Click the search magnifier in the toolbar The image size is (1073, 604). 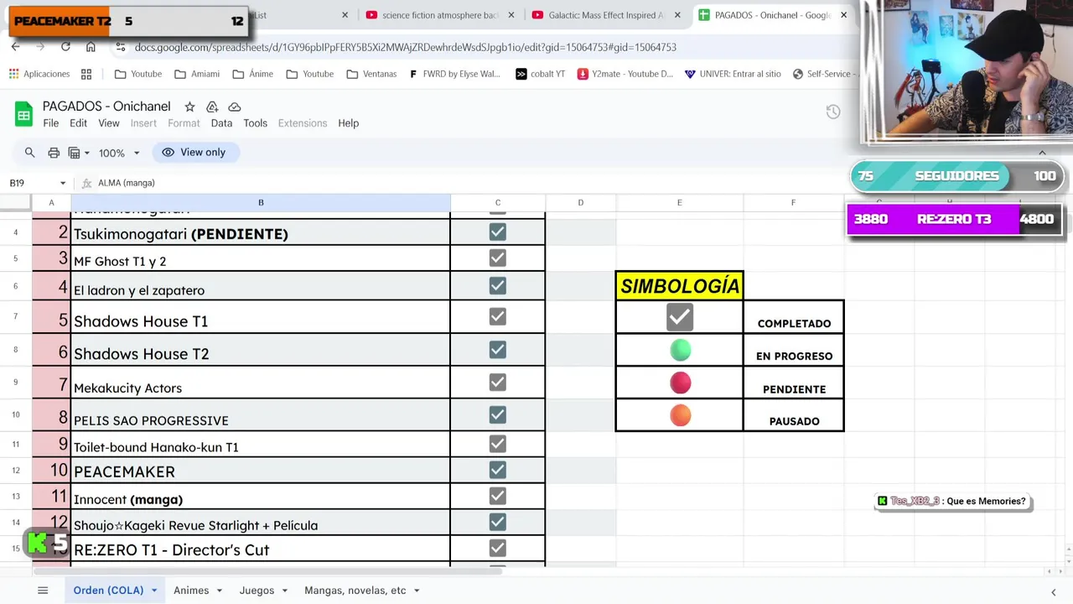point(29,153)
